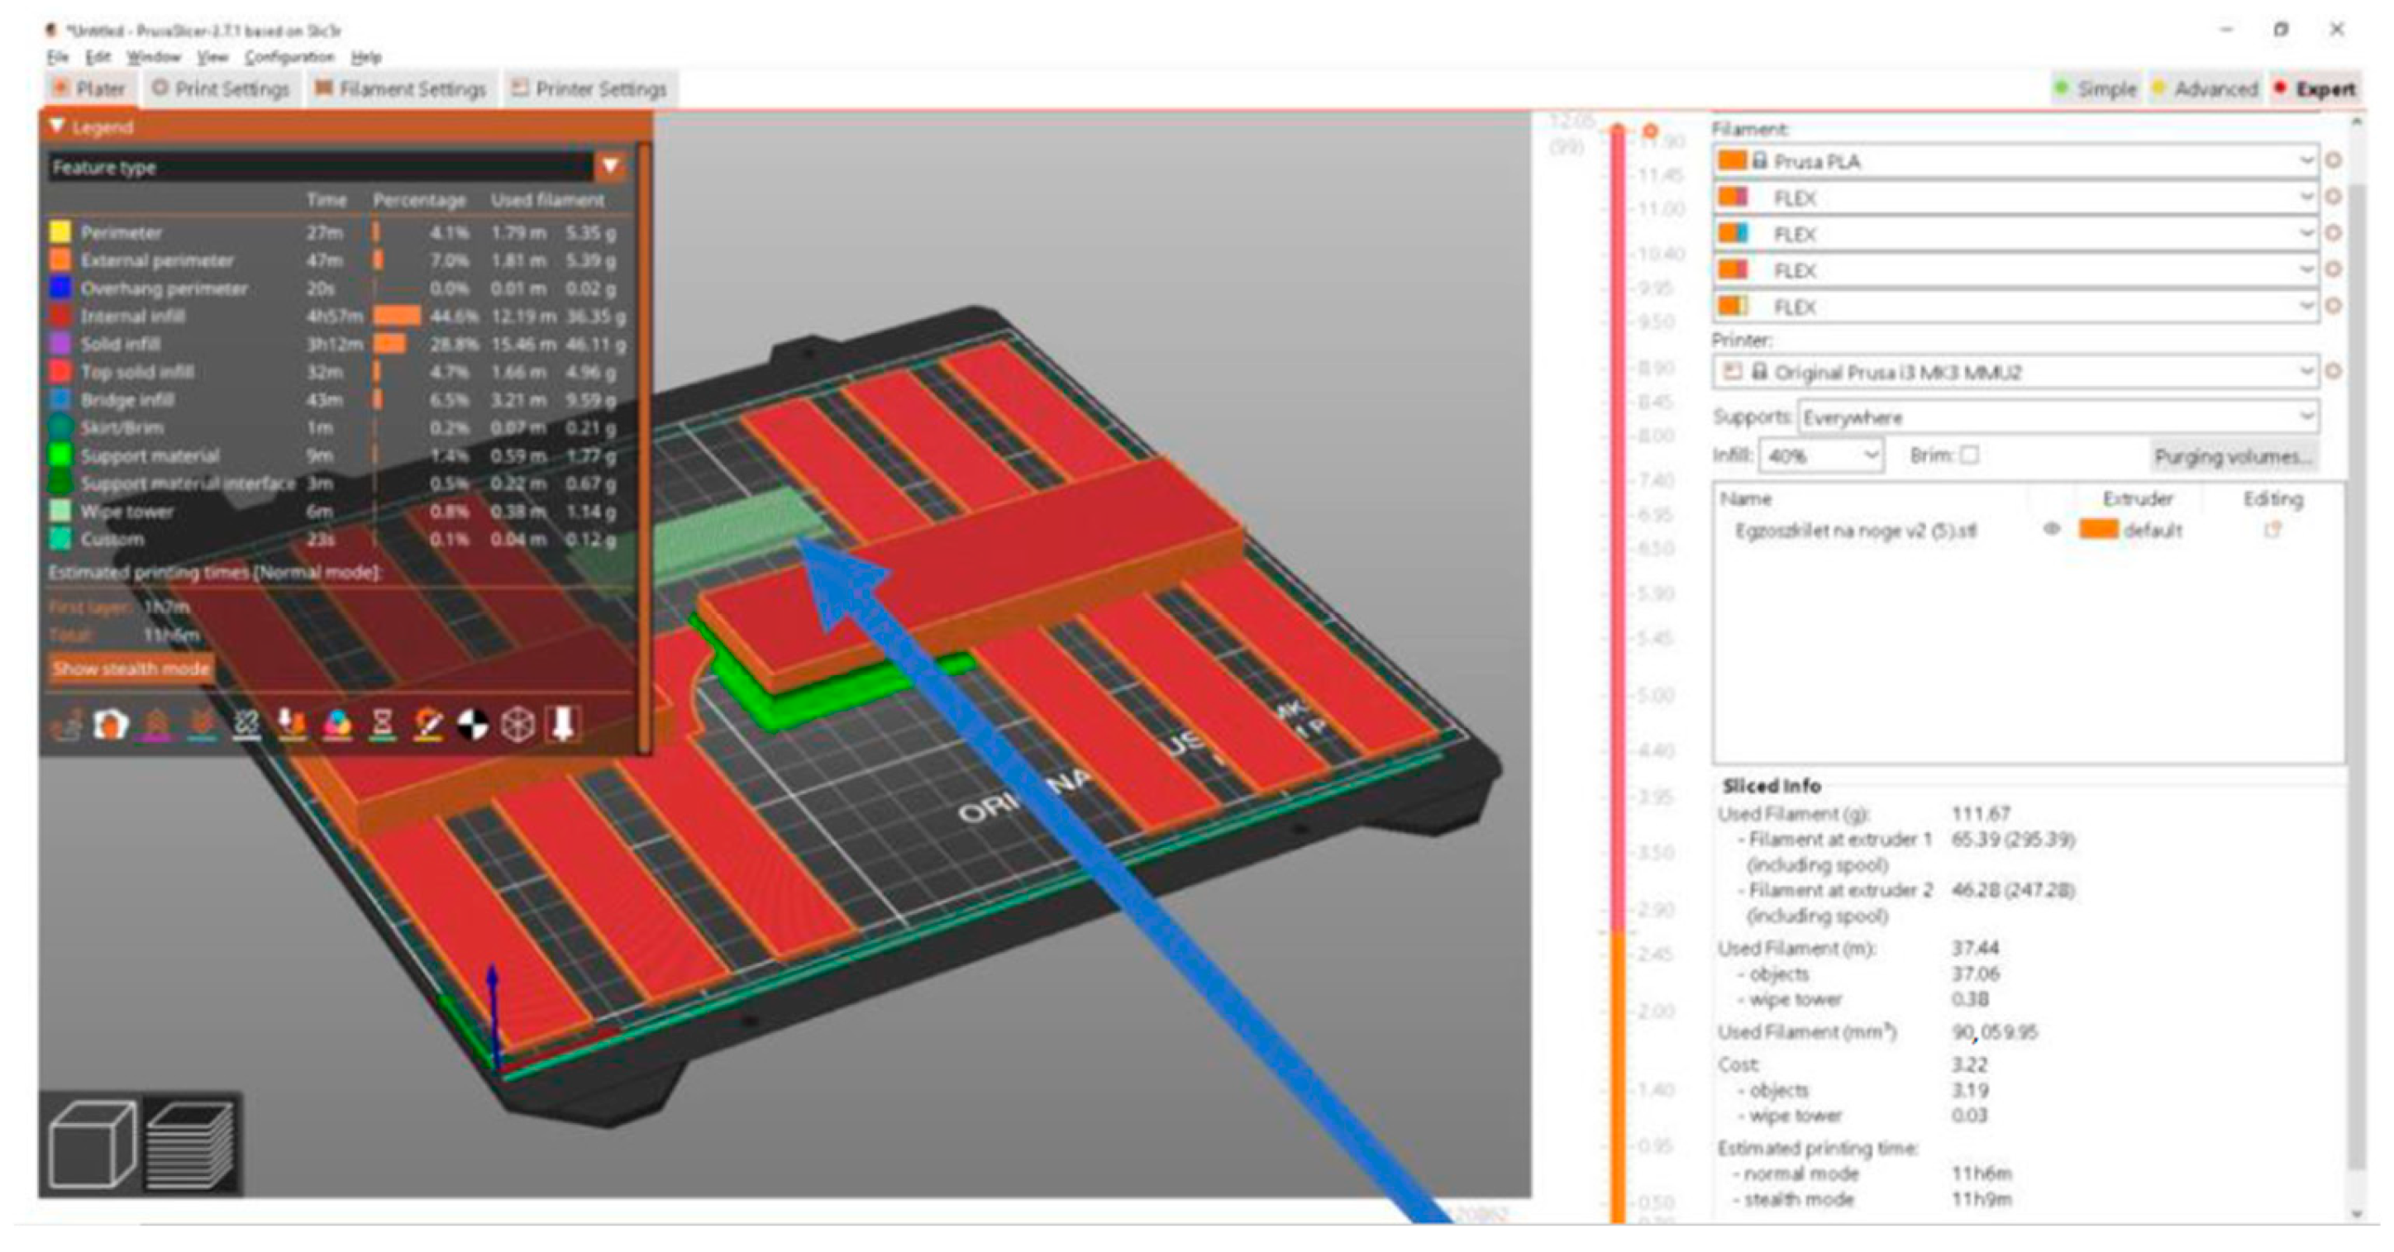
Task: Open the Infill 40% dropdown
Action: 1820,455
